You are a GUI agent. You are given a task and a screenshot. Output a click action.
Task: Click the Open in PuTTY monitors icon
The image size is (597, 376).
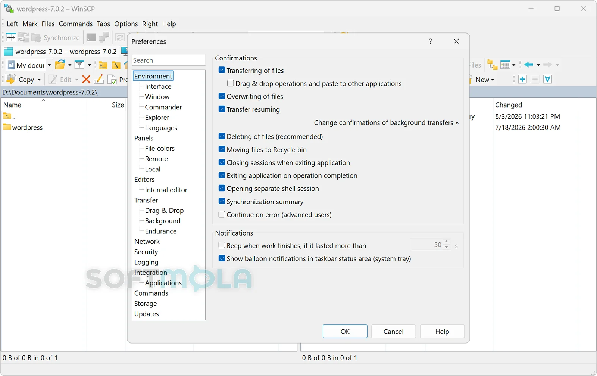(104, 37)
